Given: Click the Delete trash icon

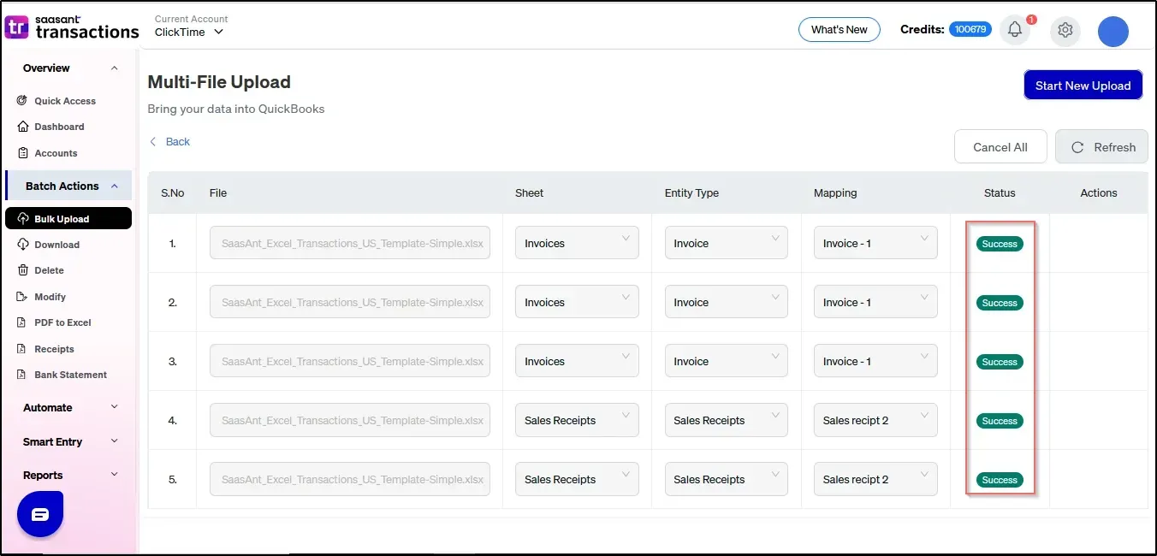Looking at the screenshot, I should click(x=23, y=270).
